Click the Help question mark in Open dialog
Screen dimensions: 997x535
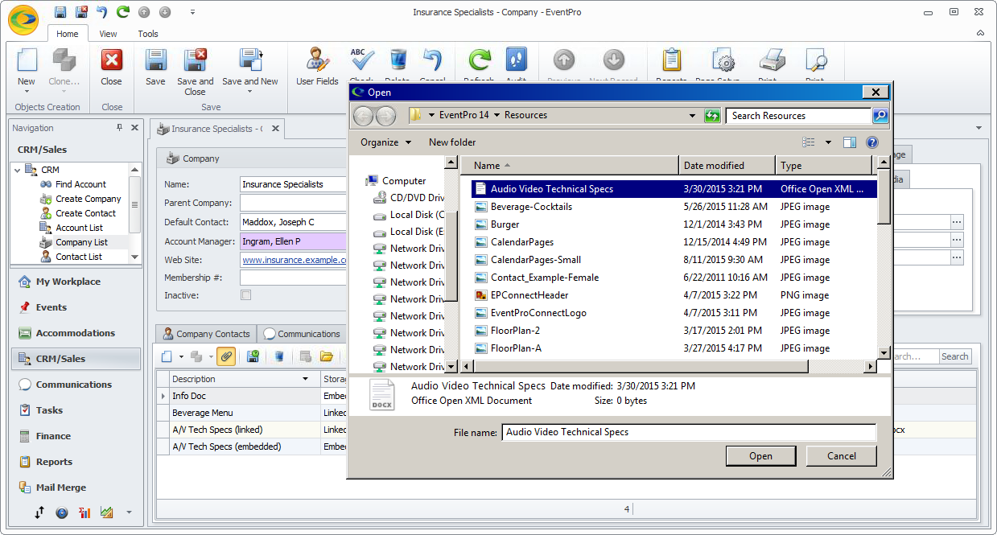(x=871, y=142)
